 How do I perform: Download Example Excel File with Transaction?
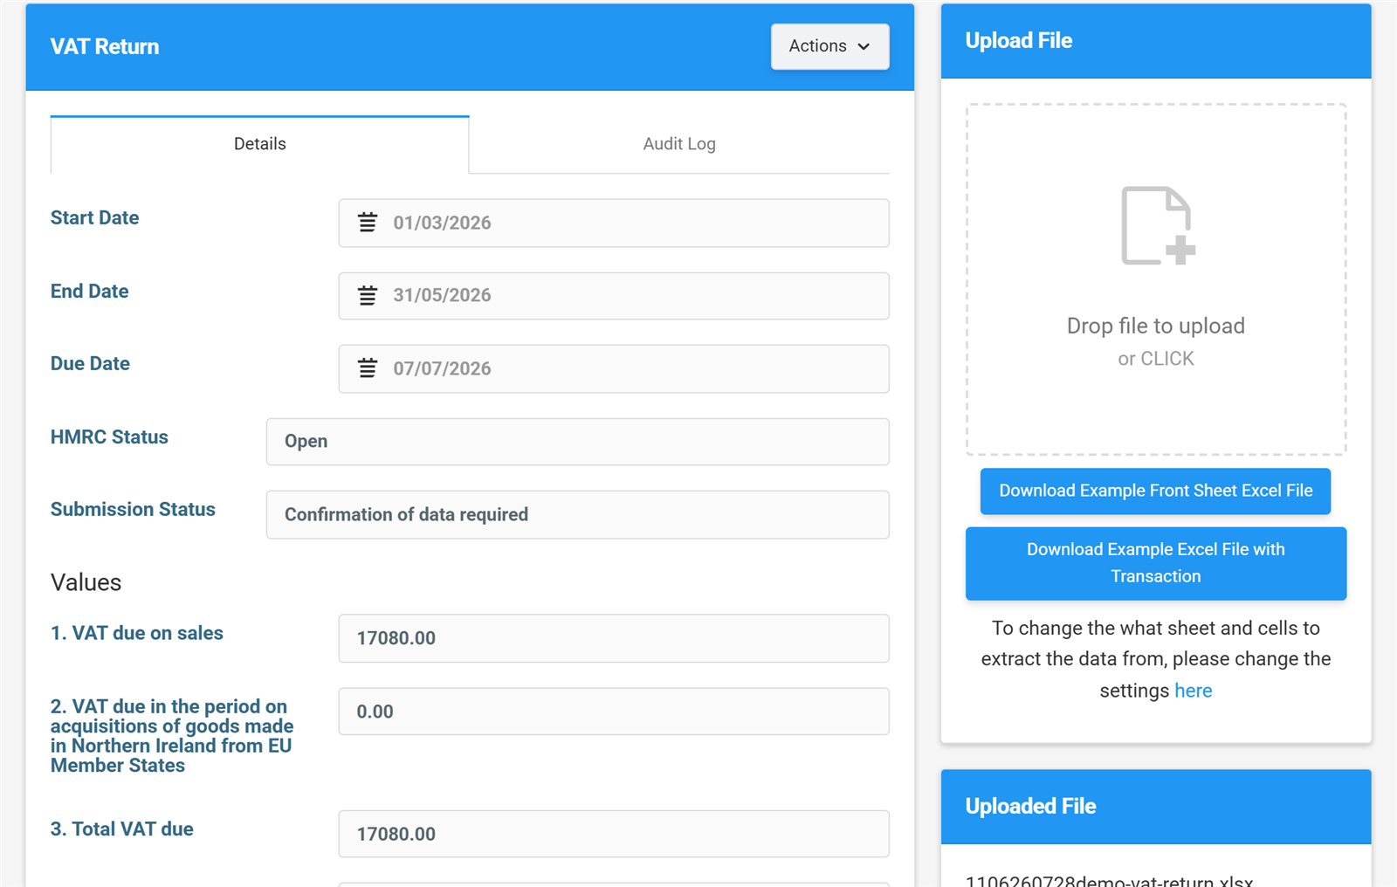tap(1156, 563)
